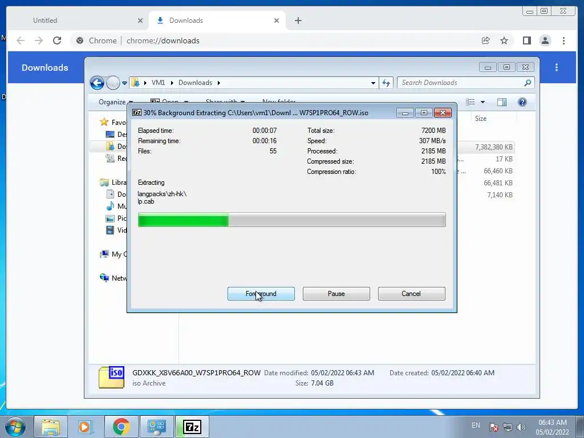Go back in Explorer Downloads window

(97, 83)
